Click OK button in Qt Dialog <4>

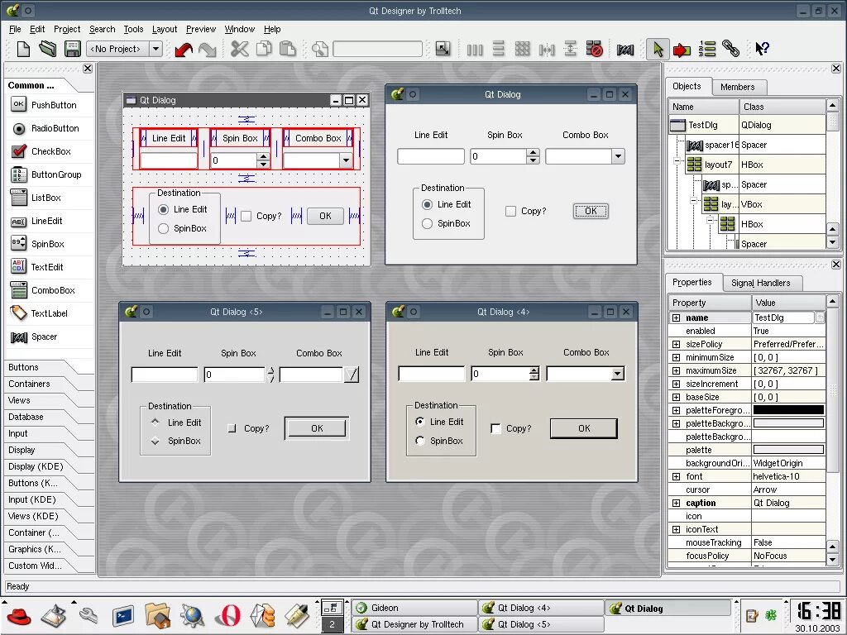pos(584,428)
